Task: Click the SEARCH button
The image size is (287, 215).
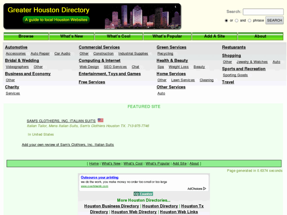Action: 274,20
